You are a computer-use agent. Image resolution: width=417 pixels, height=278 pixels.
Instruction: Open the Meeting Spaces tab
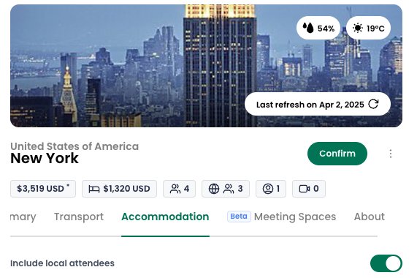[x=295, y=217]
